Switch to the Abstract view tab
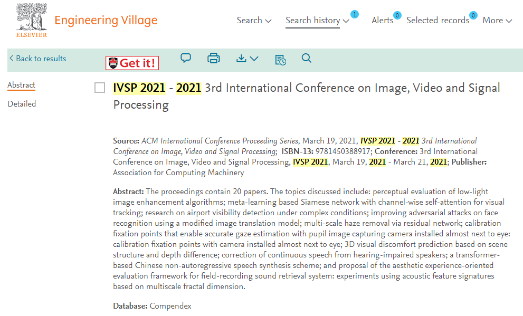Viewport: 523px width, 316px height. 21,85
